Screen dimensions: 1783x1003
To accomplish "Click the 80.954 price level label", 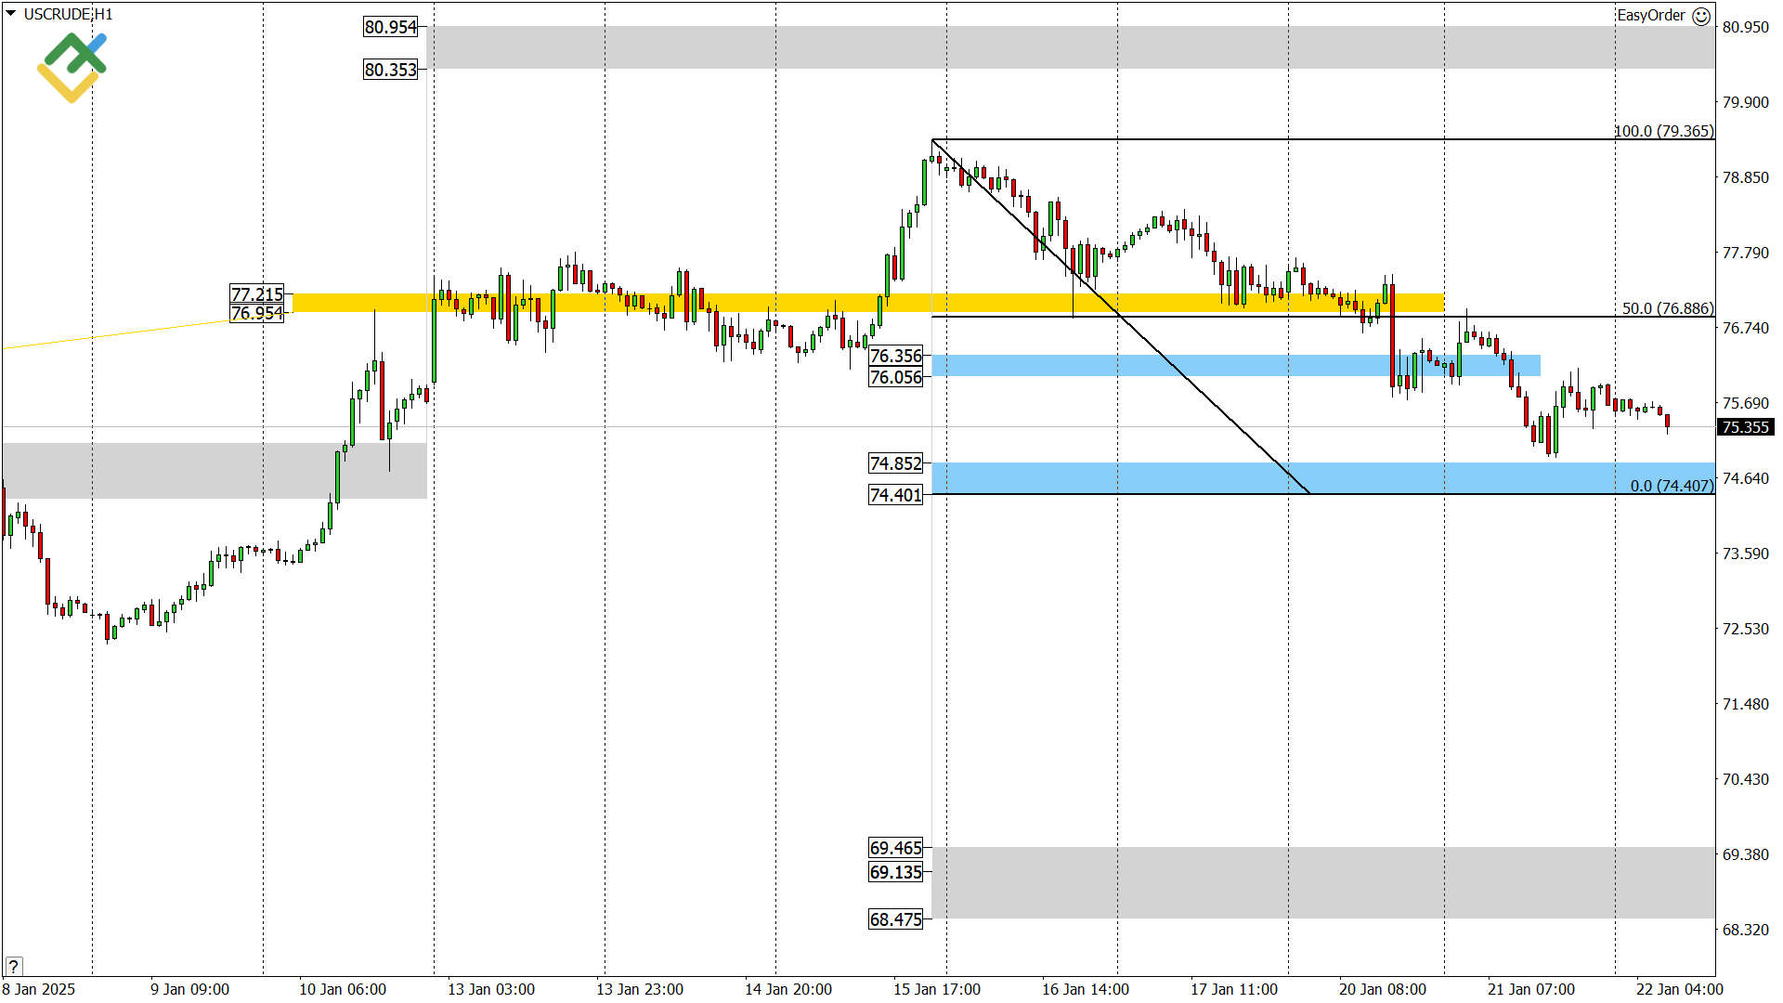I will tap(390, 27).
